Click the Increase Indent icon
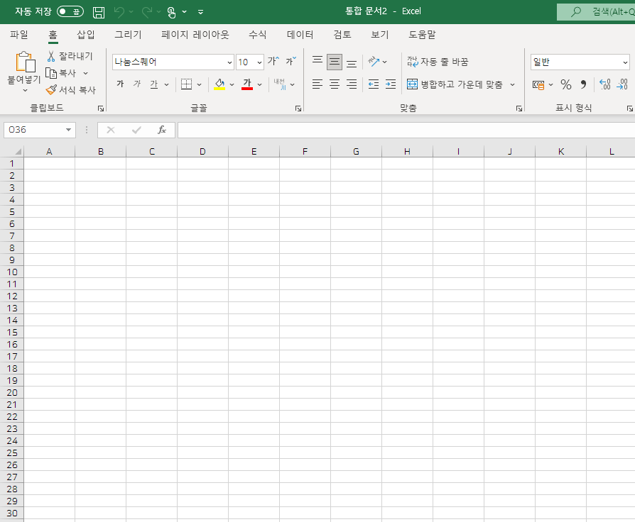This screenshot has height=522, width=635. pos(391,84)
